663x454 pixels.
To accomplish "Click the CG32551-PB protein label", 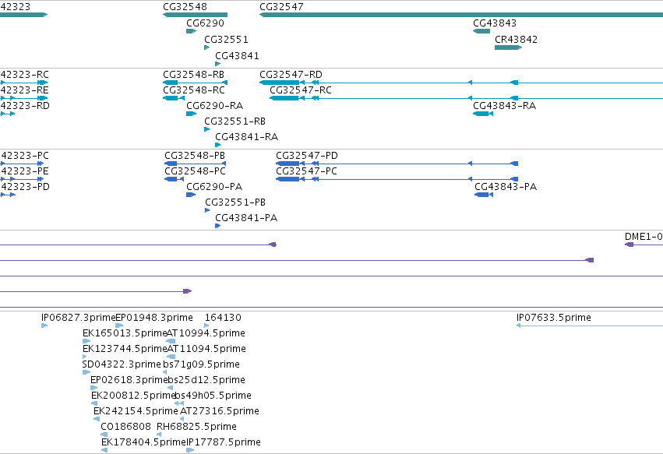I will pos(235,202).
